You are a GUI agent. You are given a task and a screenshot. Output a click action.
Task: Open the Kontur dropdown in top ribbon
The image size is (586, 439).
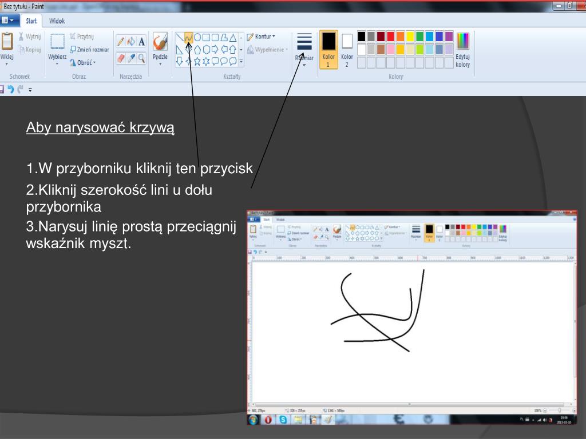(261, 37)
